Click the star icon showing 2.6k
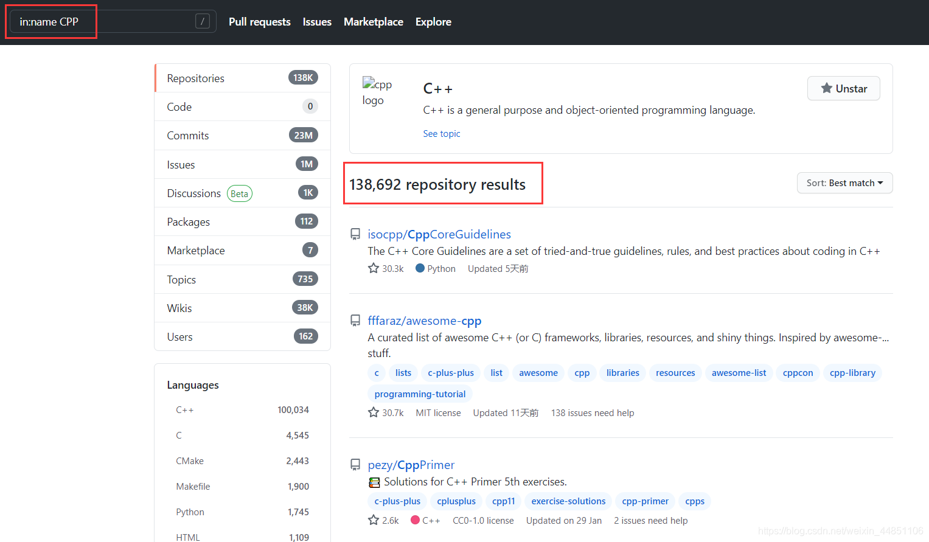Viewport: 929px width, 542px height. point(374,520)
